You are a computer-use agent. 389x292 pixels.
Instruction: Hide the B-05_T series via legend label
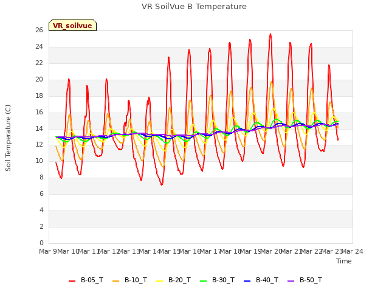click(92, 280)
